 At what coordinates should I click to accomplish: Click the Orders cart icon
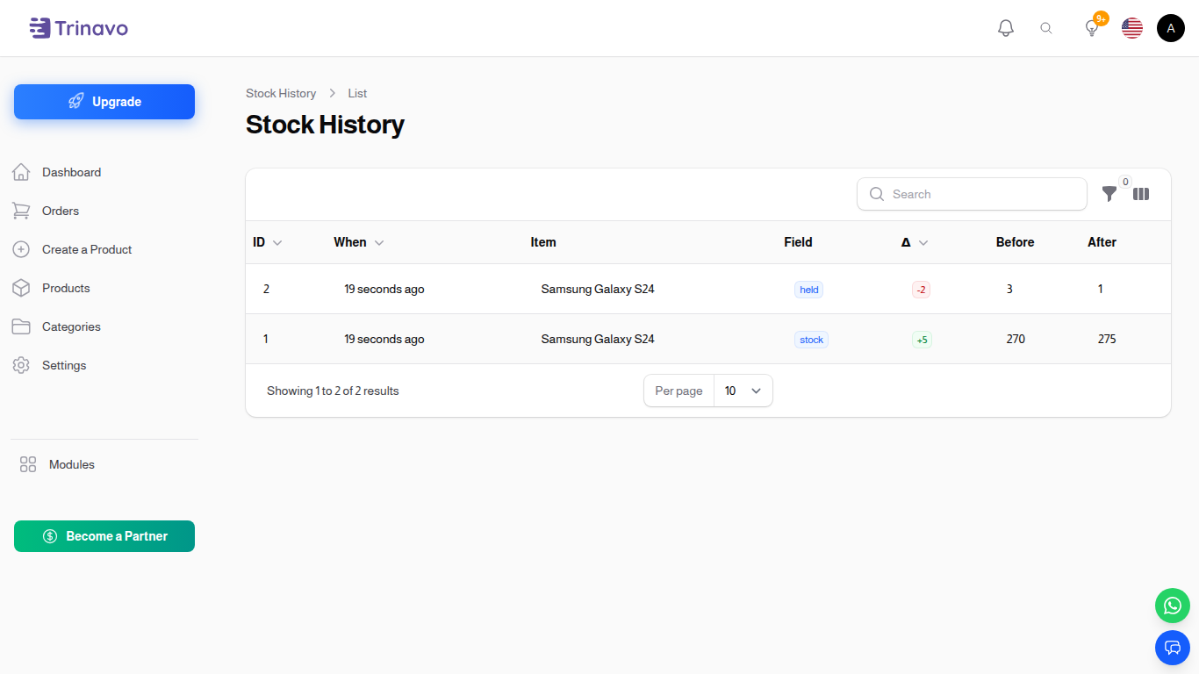point(21,211)
